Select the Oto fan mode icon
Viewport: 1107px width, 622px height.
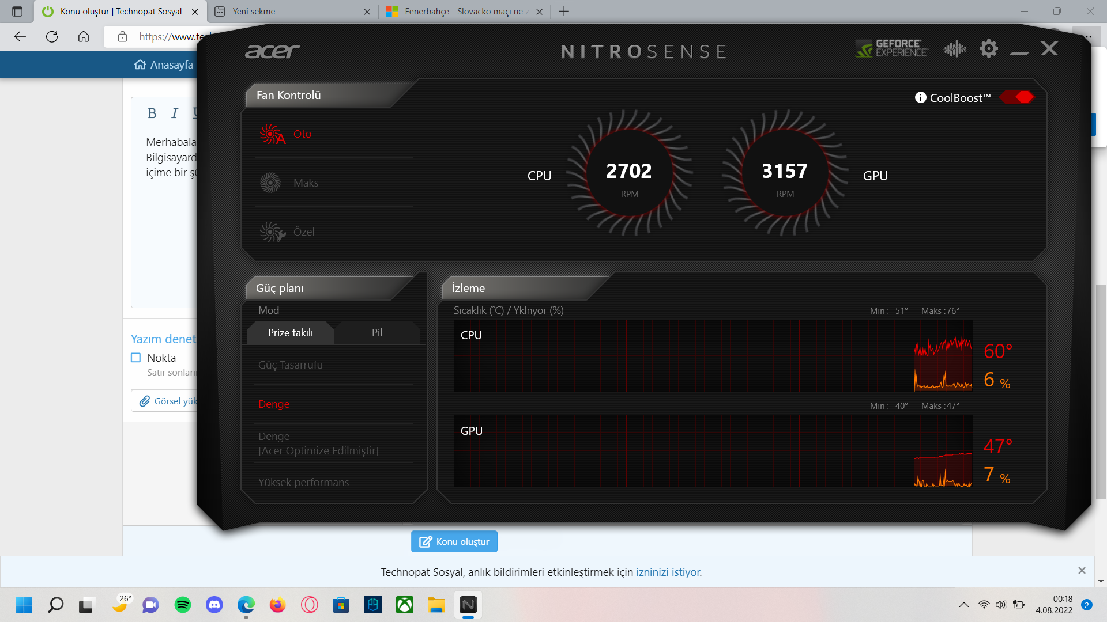click(272, 134)
